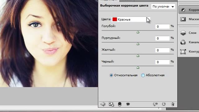This screenshot has width=199, height=112.
Task: Return to adjustment list with back arrow
Action: click(x=103, y=104)
